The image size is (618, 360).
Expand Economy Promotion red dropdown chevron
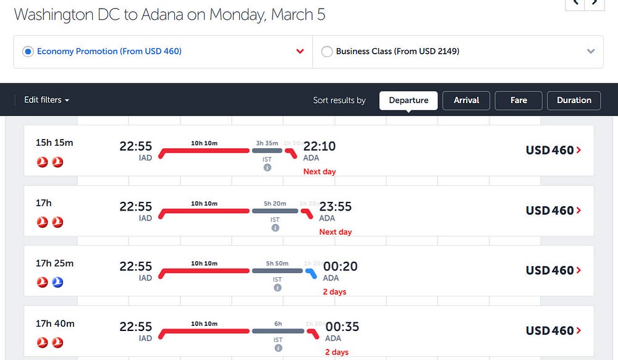[300, 52]
